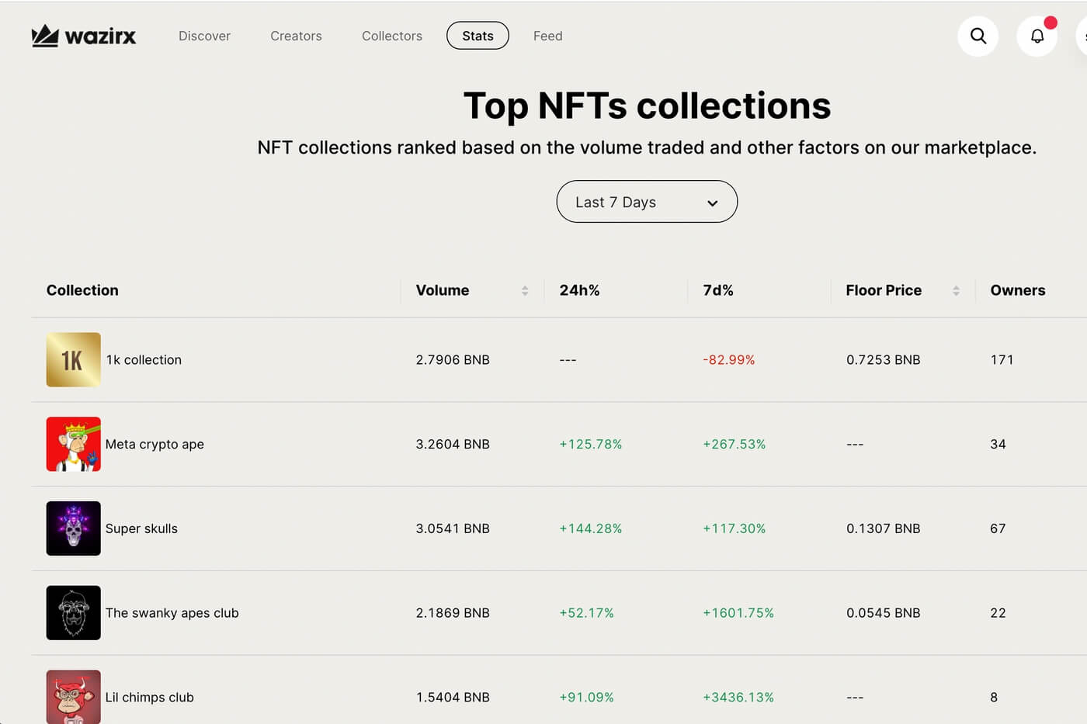The width and height of the screenshot is (1087, 724).
Task: Click the +267.53% 7d change
Action: [735, 444]
